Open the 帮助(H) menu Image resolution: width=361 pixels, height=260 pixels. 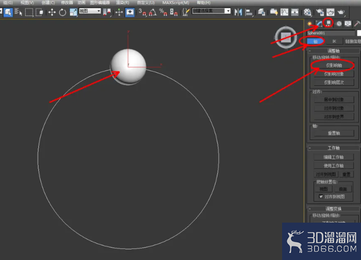point(204,3)
